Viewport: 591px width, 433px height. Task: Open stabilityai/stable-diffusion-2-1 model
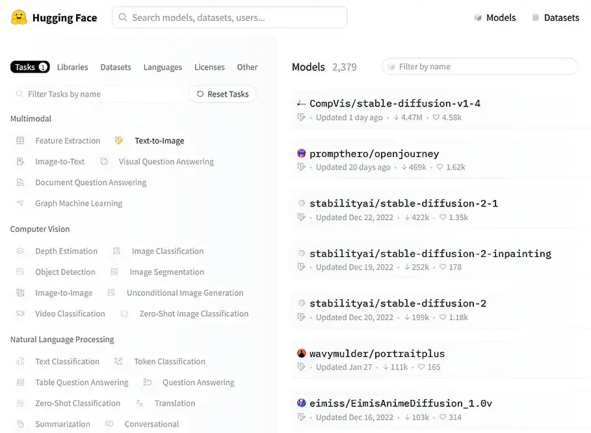[404, 204]
